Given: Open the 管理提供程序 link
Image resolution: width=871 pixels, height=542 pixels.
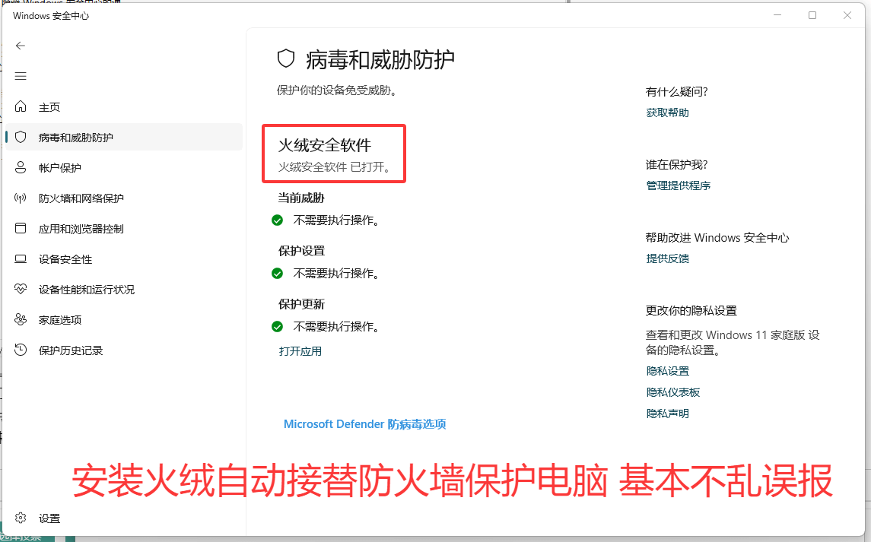Looking at the screenshot, I should (x=678, y=185).
